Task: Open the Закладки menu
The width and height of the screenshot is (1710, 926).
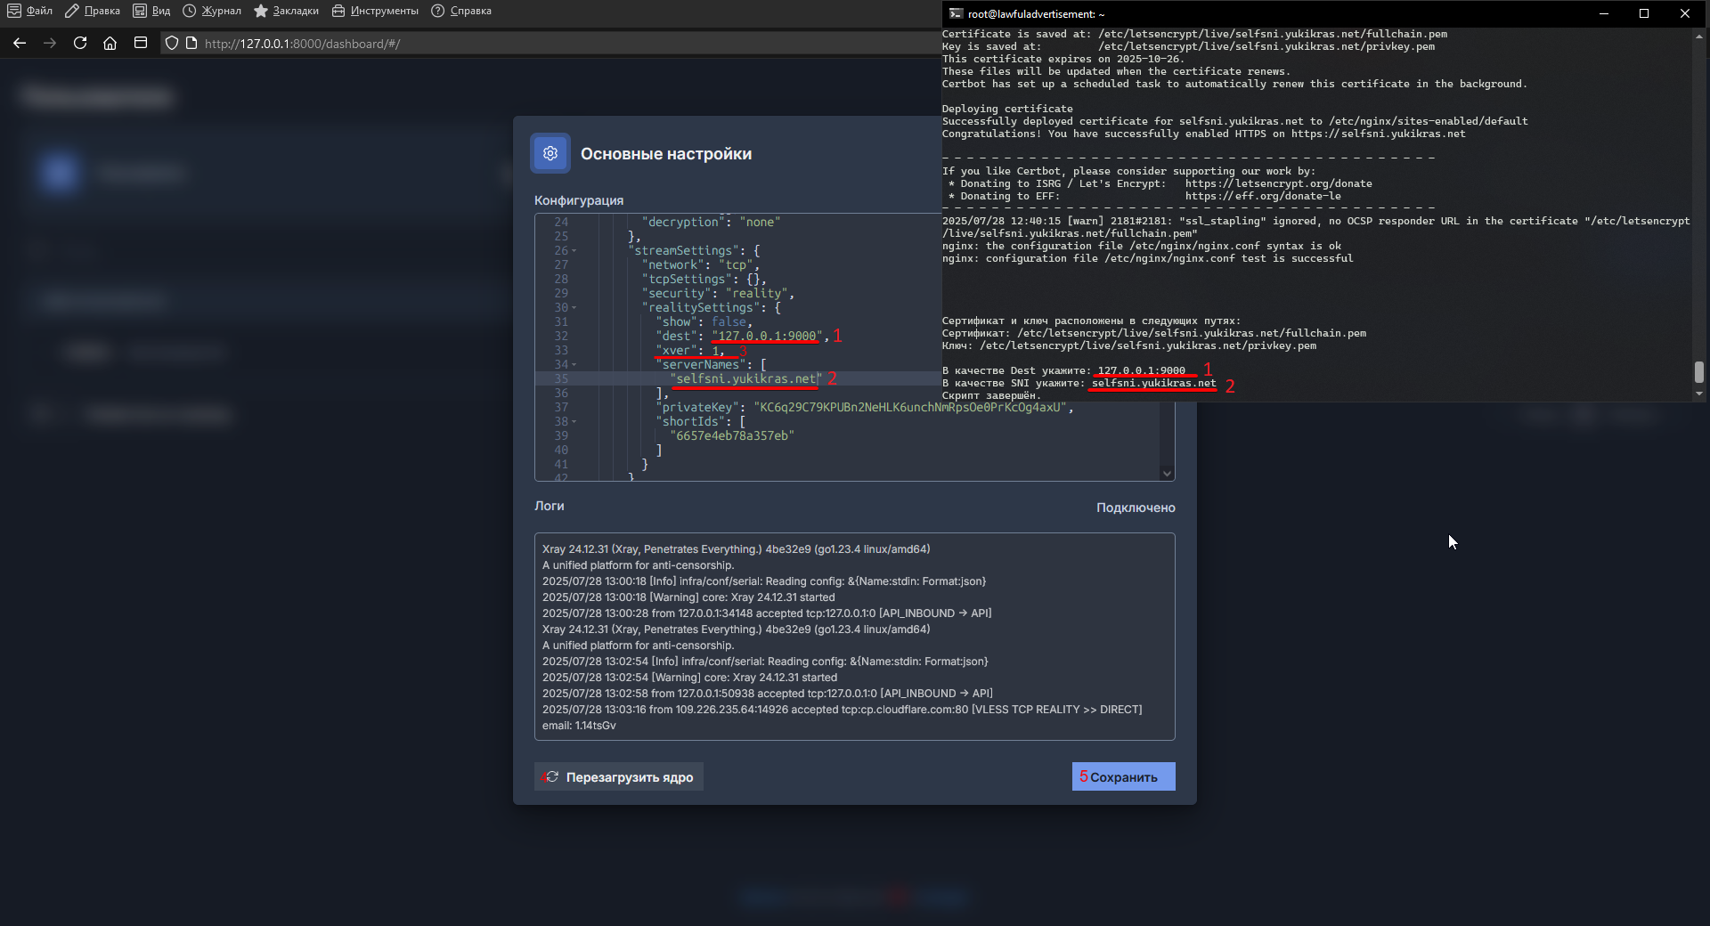Action: coord(286,11)
